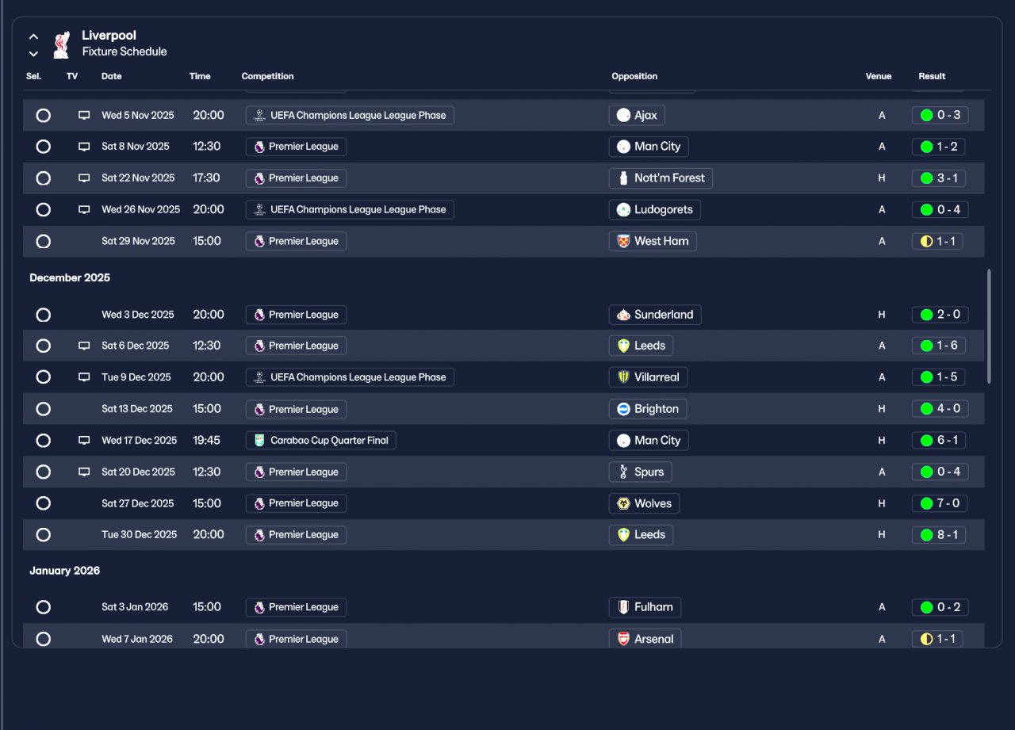This screenshot has width=1015, height=730.
Task: Open the 8 - 1 result against Leeds
Action: point(940,535)
